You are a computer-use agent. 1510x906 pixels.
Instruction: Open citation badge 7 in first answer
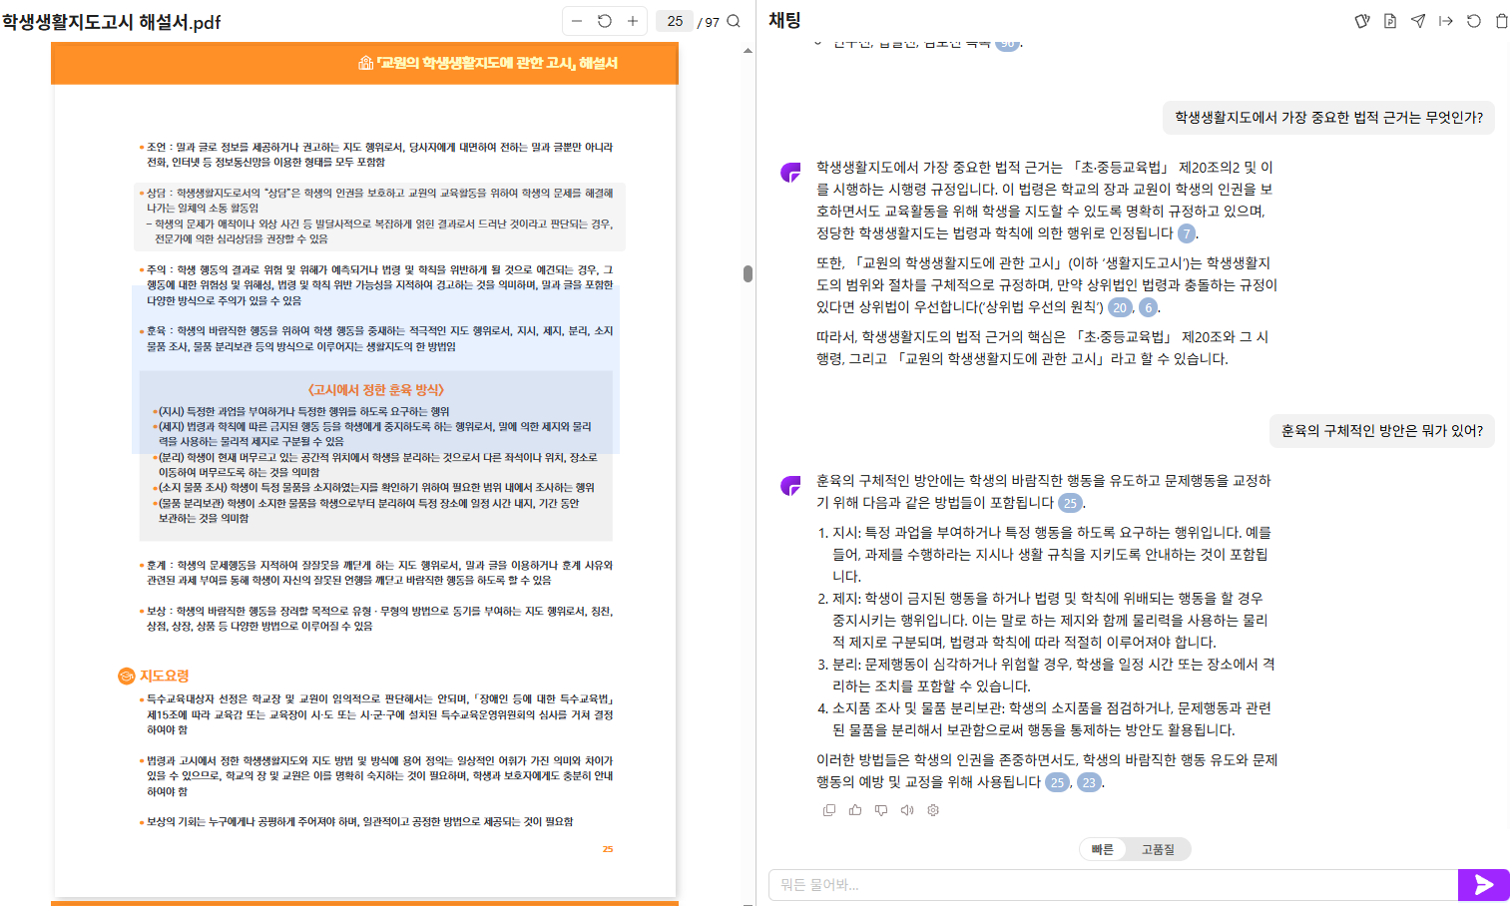1187,233
